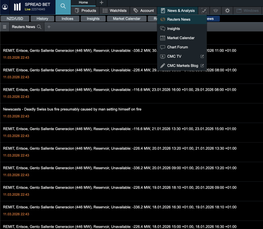Image resolution: width=263 pixels, height=229 pixels.
Task: Click the NZD/USD button in the shortcut bar
Action: click(x=14, y=19)
